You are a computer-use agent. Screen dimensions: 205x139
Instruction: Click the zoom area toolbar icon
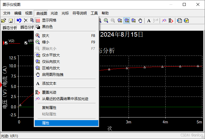point(120,21)
